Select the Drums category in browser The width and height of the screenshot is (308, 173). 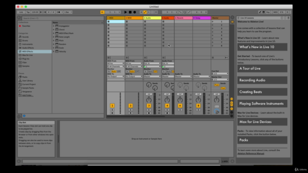pos(25,40)
